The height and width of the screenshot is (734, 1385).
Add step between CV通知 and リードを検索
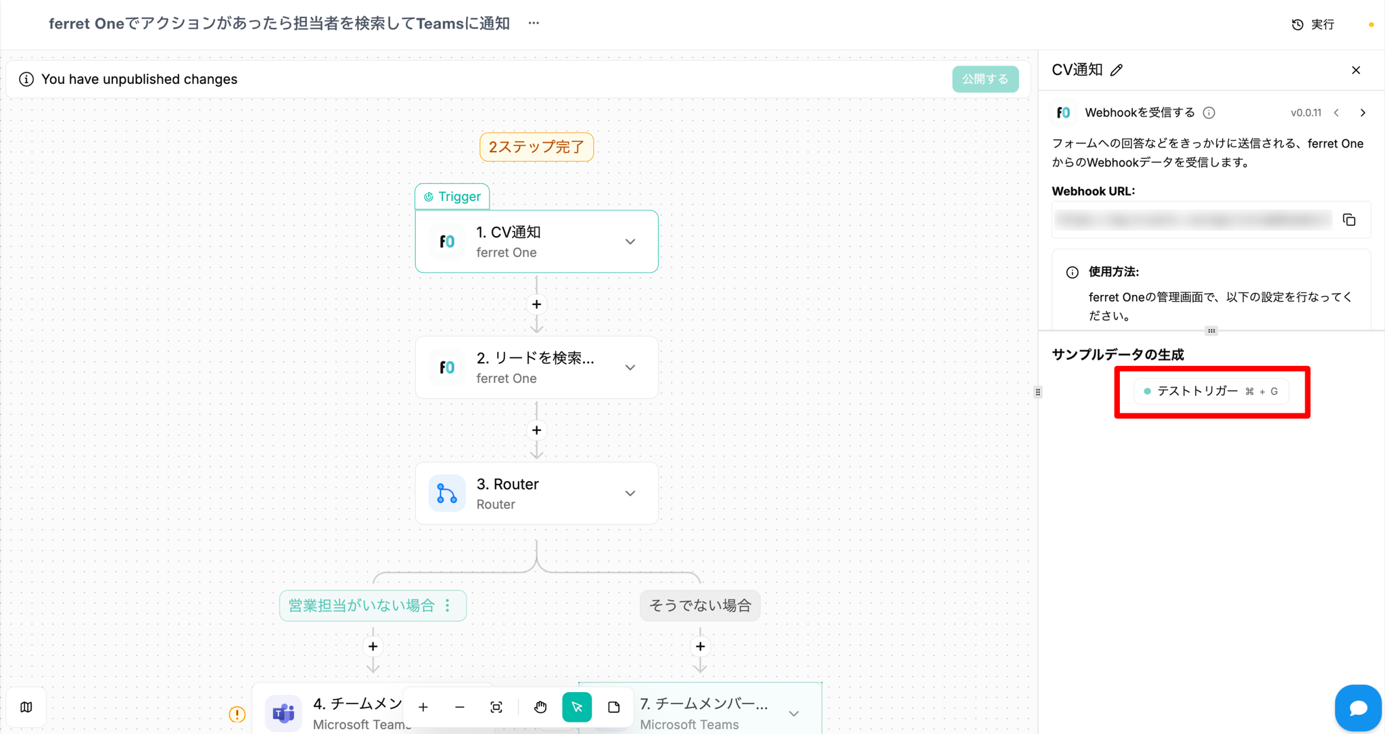click(536, 304)
